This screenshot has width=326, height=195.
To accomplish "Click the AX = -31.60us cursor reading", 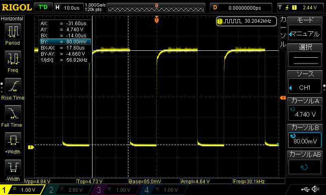I will click(63, 24).
